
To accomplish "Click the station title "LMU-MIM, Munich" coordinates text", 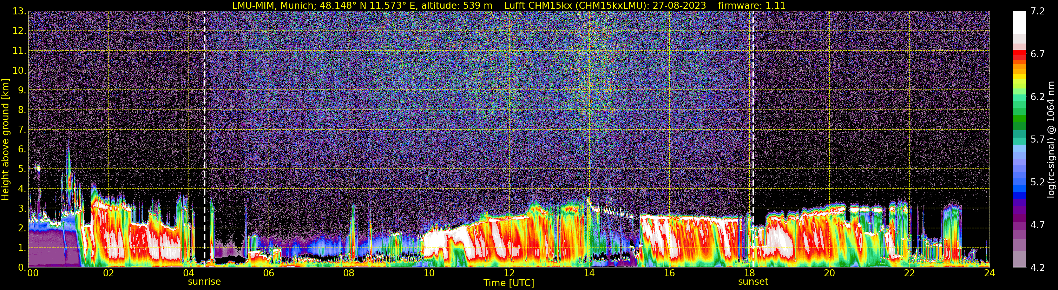I will [362, 5].
